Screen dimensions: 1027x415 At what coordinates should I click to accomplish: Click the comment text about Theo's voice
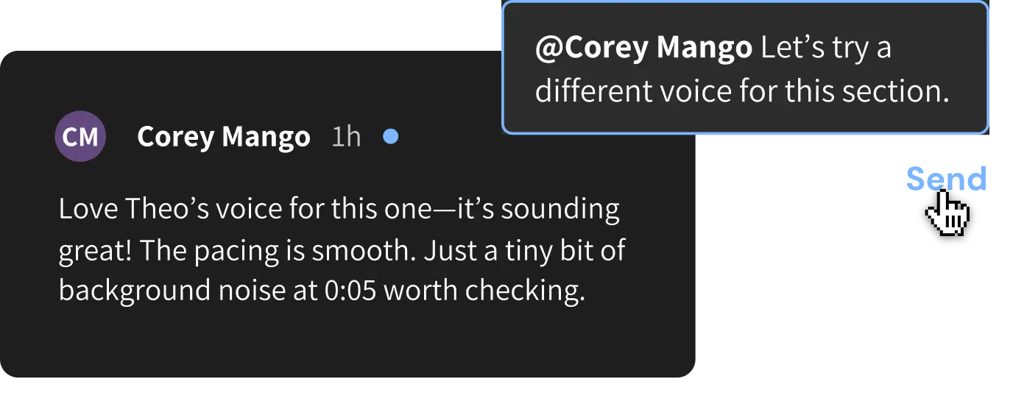click(x=339, y=250)
